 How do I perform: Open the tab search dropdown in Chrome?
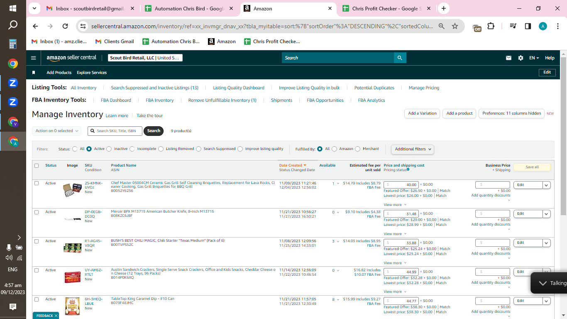click(x=34, y=8)
